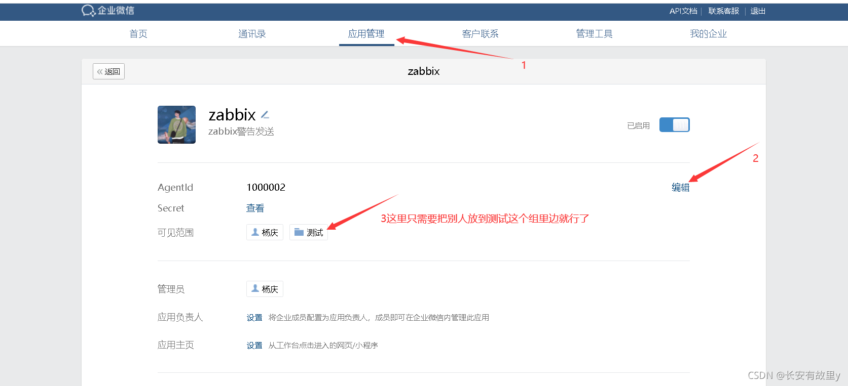Click the 管理员 label

pyautogui.click(x=171, y=289)
